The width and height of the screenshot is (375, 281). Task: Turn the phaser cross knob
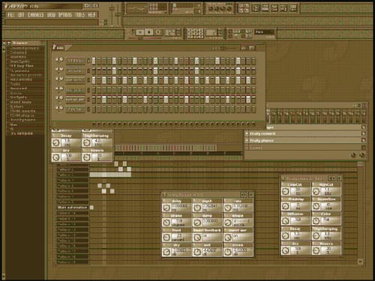[x=227, y=252]
